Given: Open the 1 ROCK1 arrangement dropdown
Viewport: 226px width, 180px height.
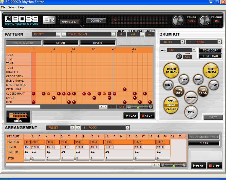Looking at the screenshot, I should (127, 128).
